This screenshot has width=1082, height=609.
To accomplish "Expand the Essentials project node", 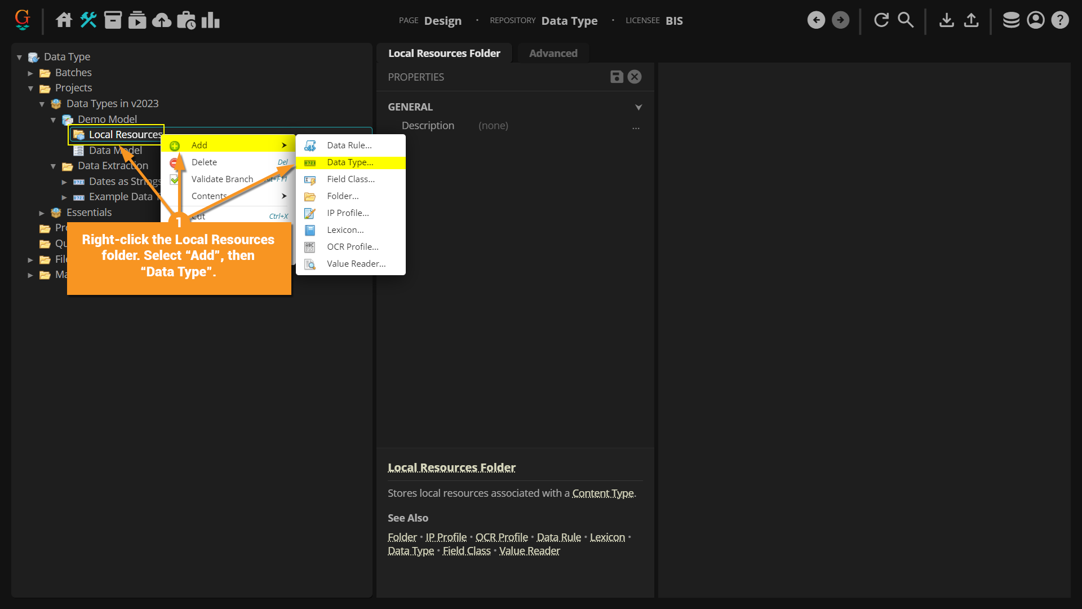I will [42, 213].
